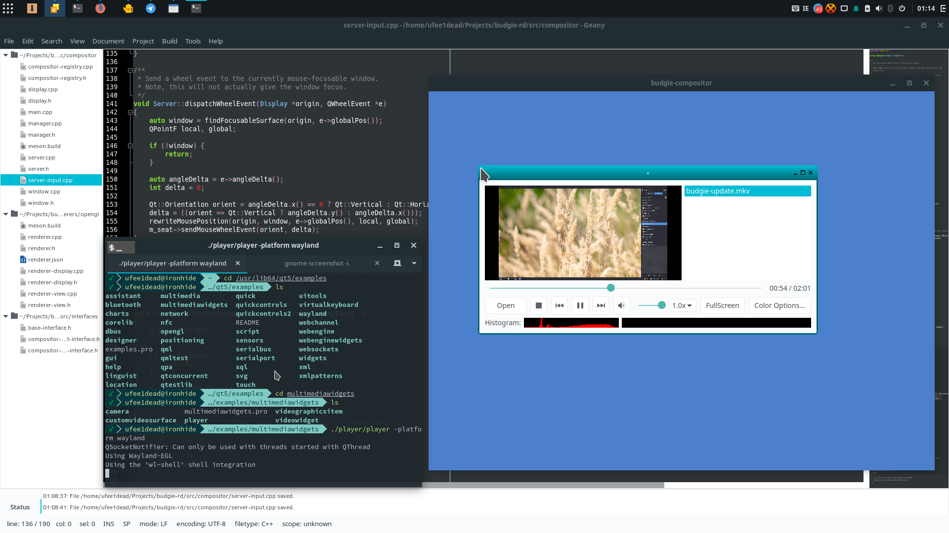Open display.cpp in the sidebar

(43, 89)
